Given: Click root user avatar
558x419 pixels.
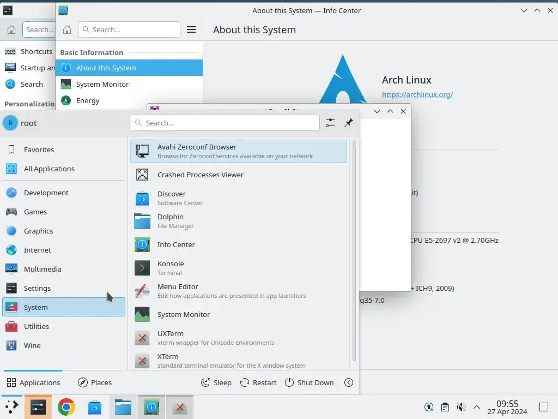Looking at the screenshot, I should 10,123.
